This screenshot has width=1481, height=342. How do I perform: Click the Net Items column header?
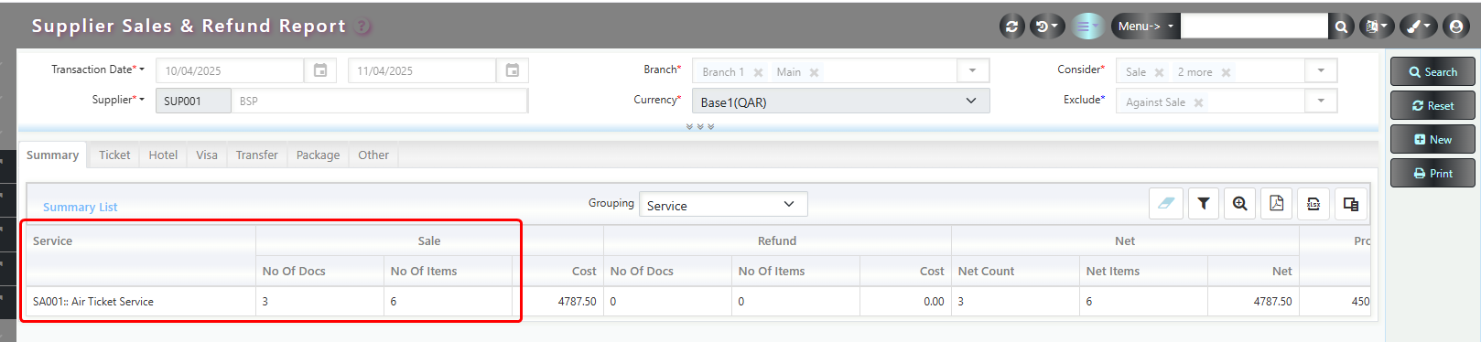[1143, 272]
